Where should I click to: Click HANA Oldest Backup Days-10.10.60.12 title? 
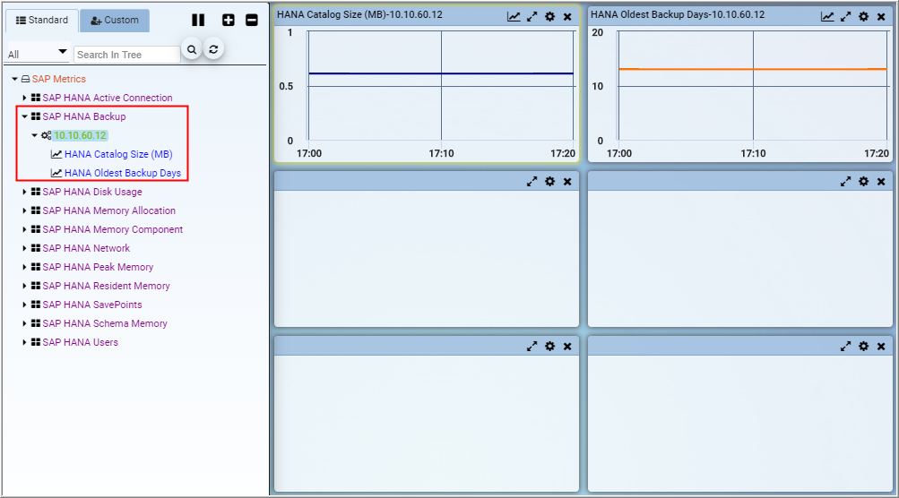pyautogui.click(x=678, y=15)
